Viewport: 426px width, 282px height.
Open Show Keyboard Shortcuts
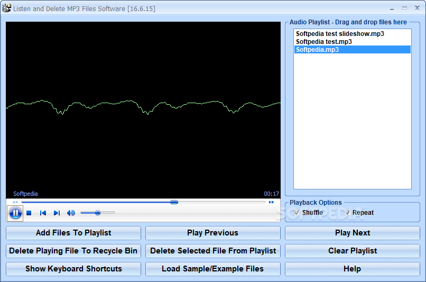(73, 269)
